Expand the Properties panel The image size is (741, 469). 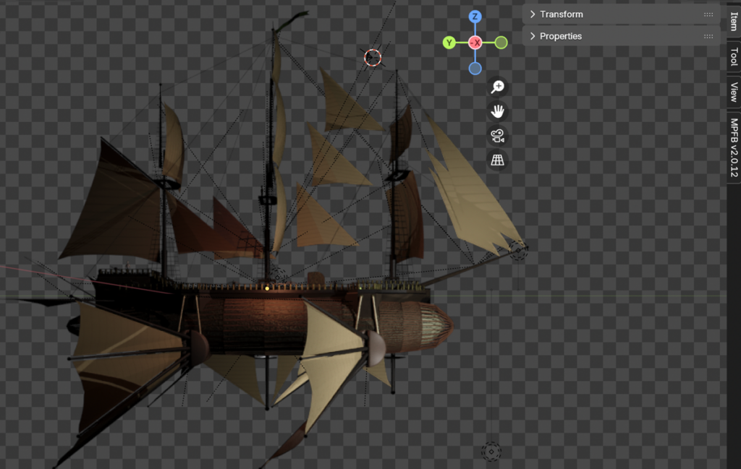tap(562, 36)
